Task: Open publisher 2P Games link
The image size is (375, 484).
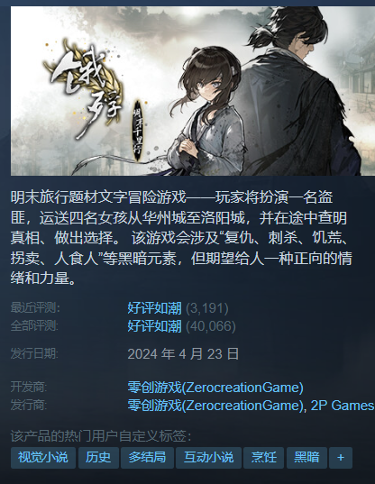Action: pyautogui.click(x=343, y=406)
